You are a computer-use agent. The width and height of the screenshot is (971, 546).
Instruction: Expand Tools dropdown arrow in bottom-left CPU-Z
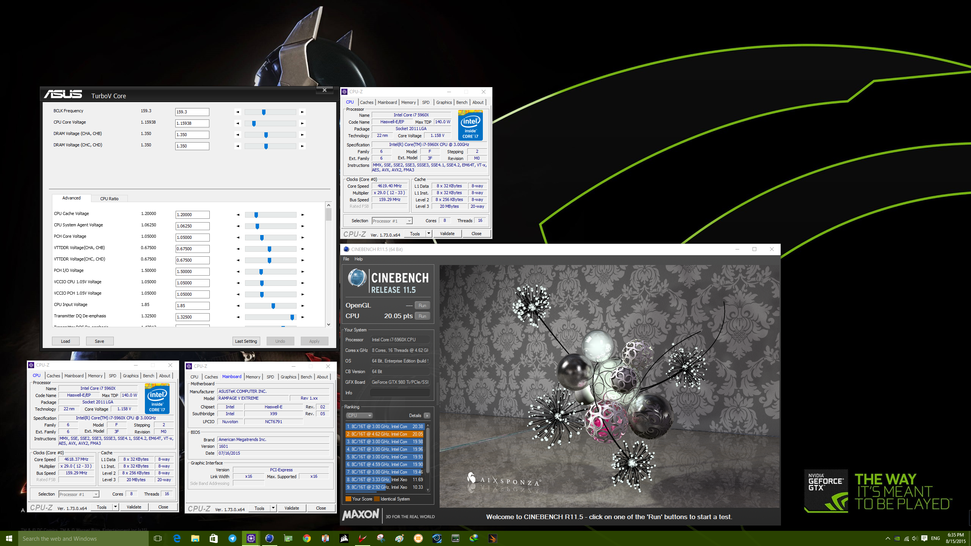(x=116, y=507)
